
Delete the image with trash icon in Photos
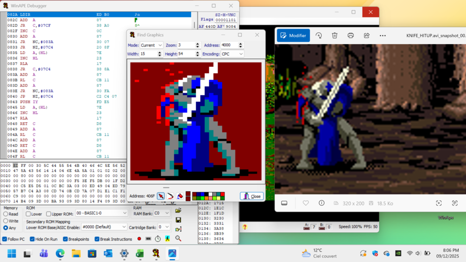point(334,35)
